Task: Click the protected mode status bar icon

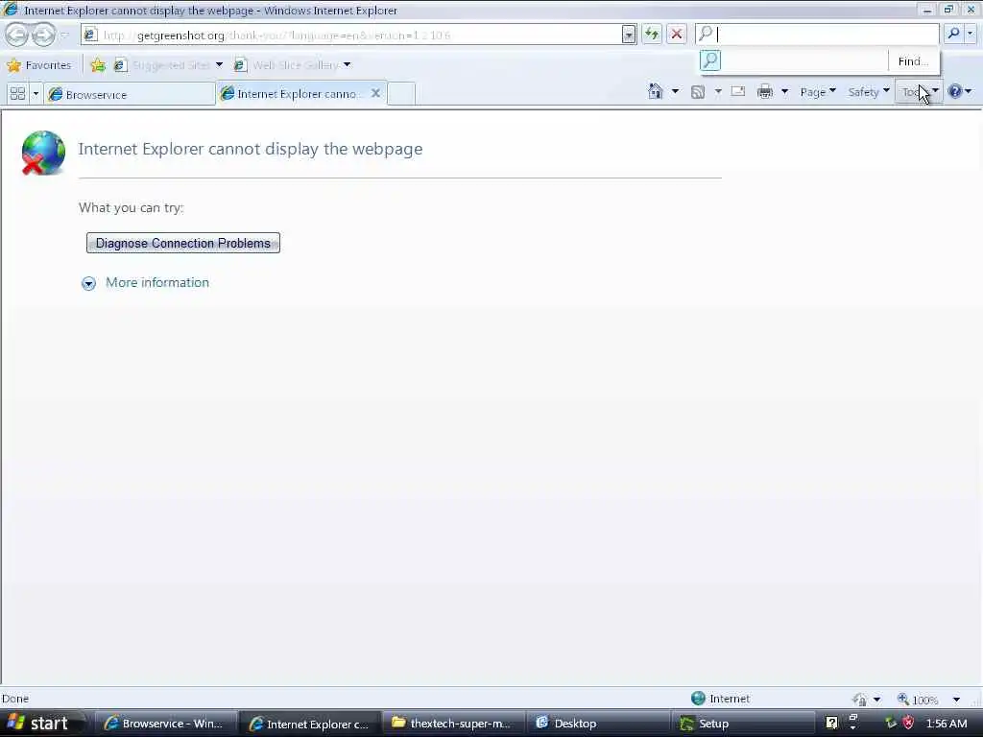Action: 859,699
